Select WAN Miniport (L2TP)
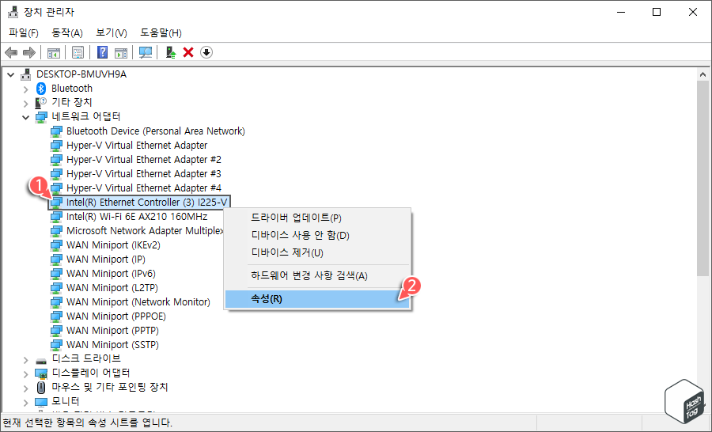This screenshot has height=432, width=712. tap(112, 287)
